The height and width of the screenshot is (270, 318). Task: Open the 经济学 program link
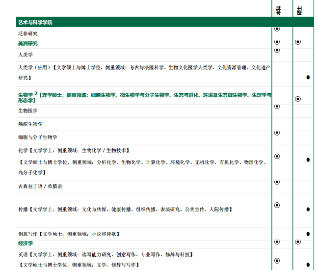point(26,243)
